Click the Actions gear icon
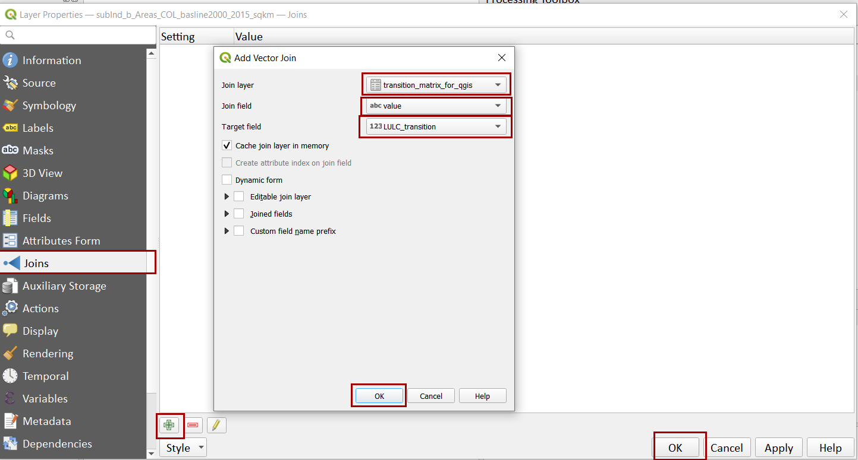The image size is (858, 460). [x=10, y=308]
